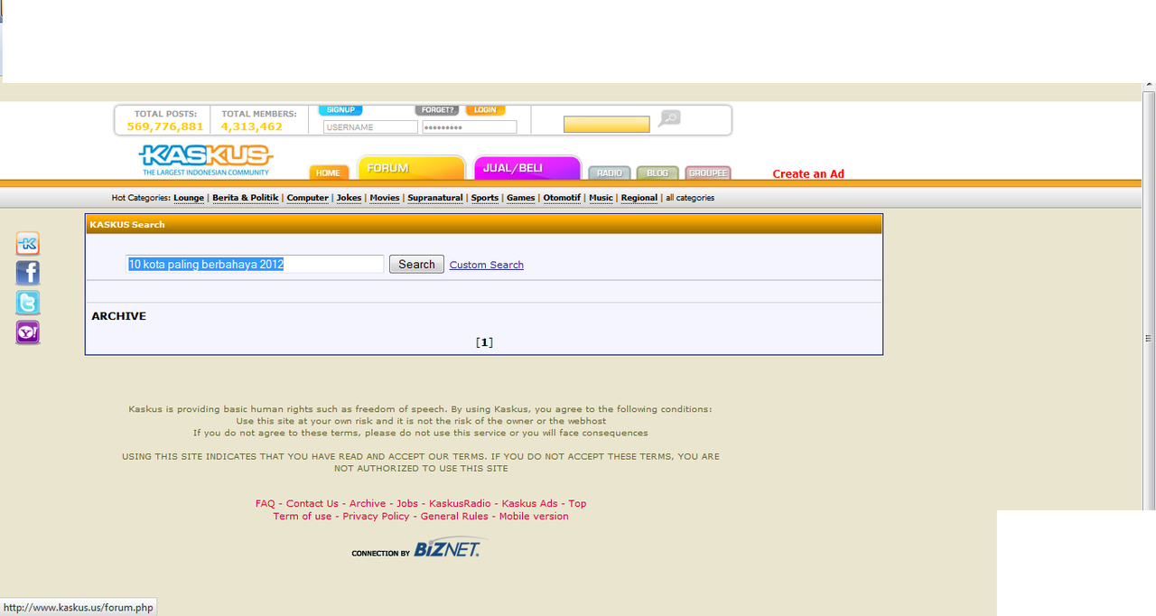Focus the USERNAME field
1156x616 pixels.
pos(370,127)
